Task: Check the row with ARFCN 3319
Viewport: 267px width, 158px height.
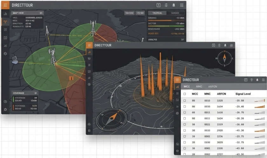Action: pyautogui.click(x=185, y=125)
